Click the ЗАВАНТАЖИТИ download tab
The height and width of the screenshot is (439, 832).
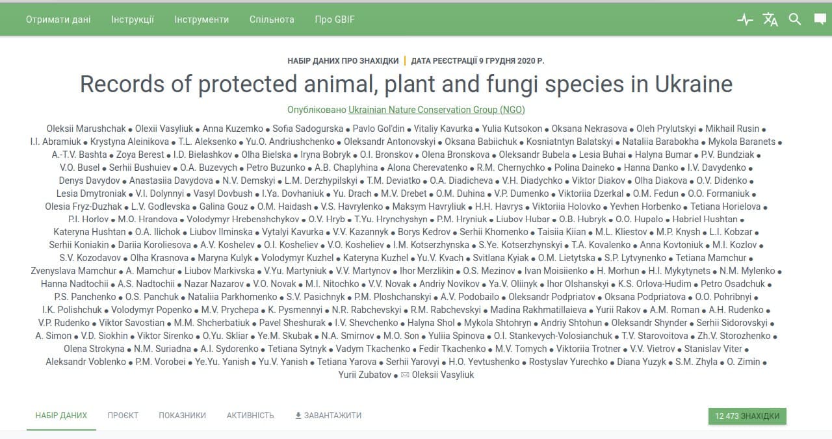pos(328,416)
